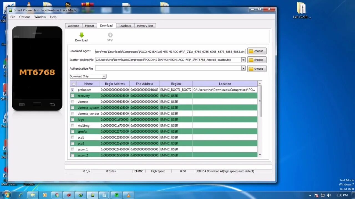Viewport: 355px width, 199px height.
Task: Check the logo partition checkbox
Action: [x=73, y=120]
